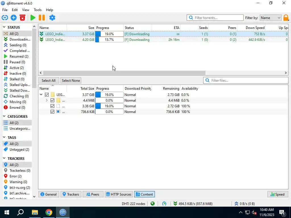Open the File menu
Viewport: 291px width, 218px height.
coord(5,10)
